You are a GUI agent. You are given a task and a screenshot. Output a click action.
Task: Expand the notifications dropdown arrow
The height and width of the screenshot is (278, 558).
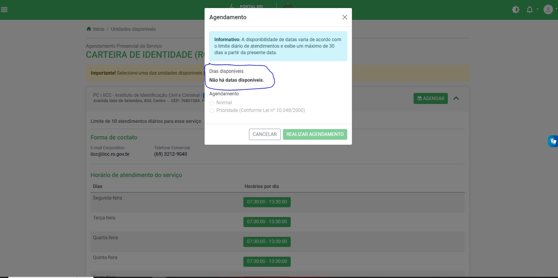tap(537, 9)
